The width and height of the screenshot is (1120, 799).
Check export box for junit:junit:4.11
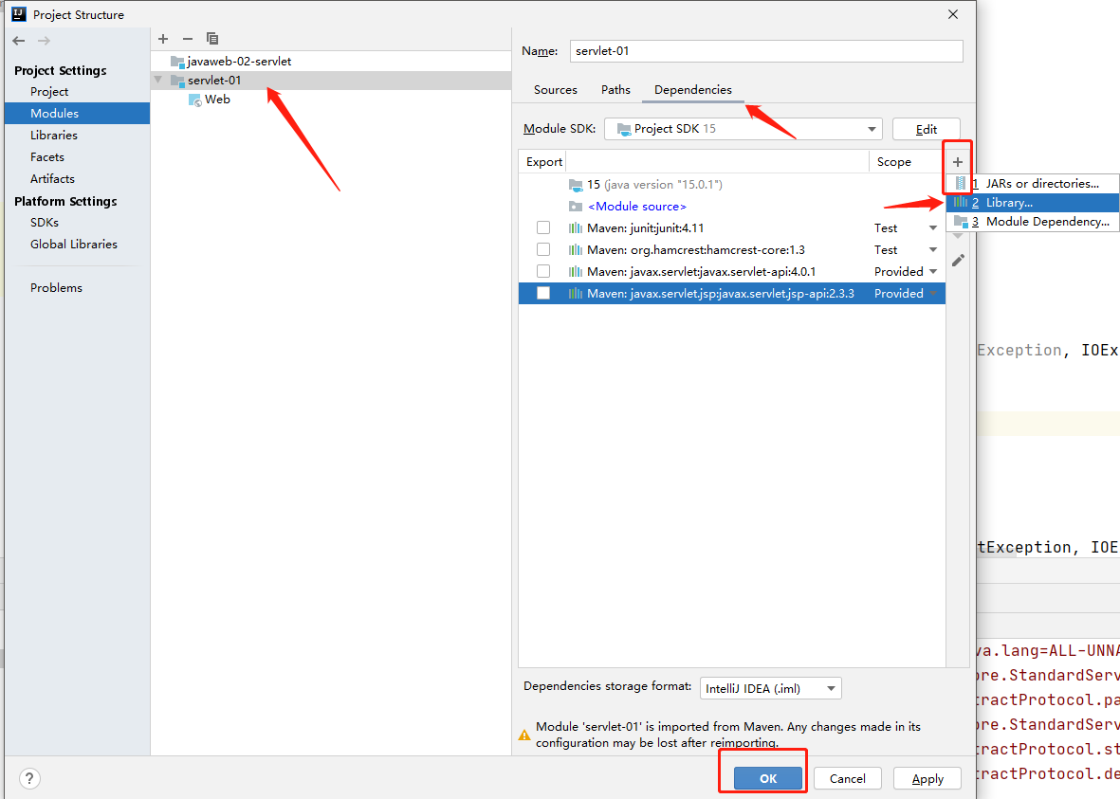coord(543,227)
